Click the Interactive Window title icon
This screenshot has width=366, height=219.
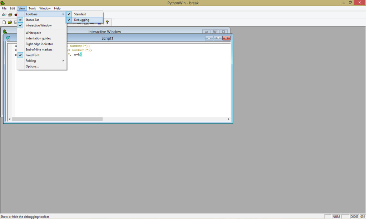5,31
